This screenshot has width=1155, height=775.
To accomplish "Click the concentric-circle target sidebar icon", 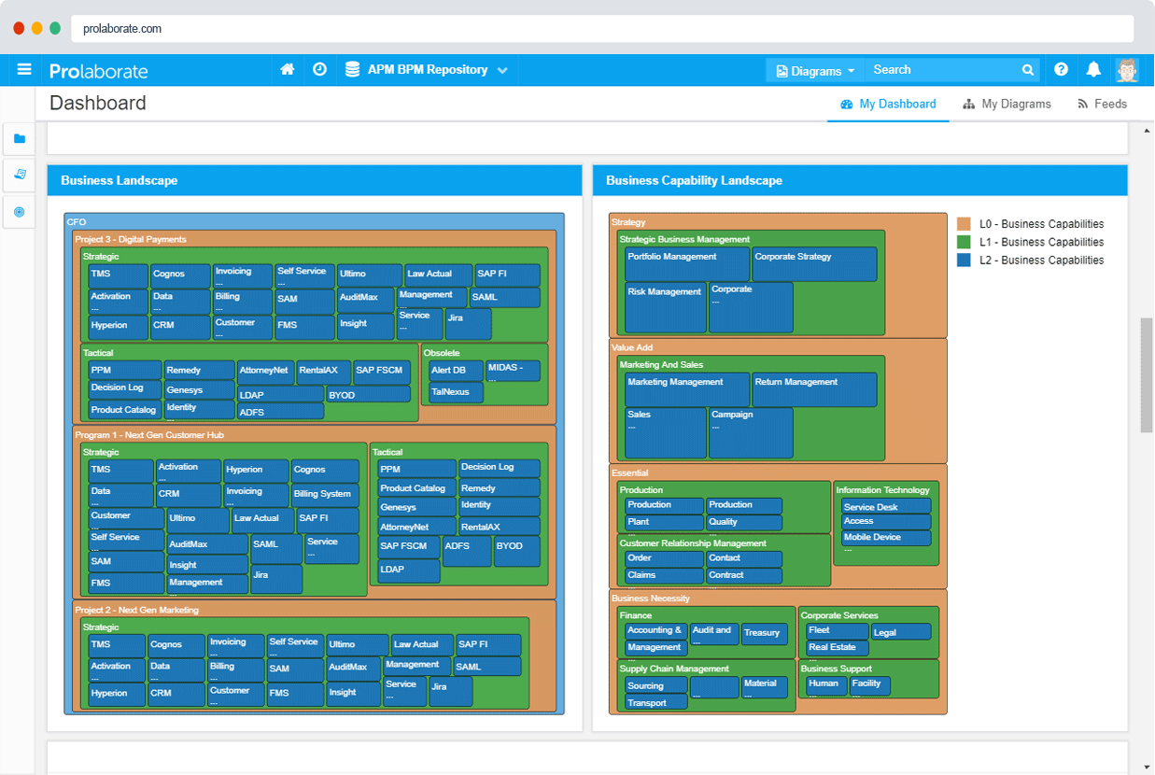I will (x=20, y=212).
